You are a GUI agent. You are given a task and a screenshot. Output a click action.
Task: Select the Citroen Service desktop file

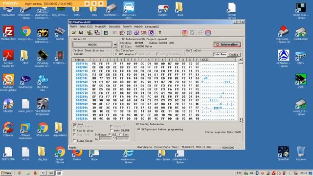pos(232,11)
